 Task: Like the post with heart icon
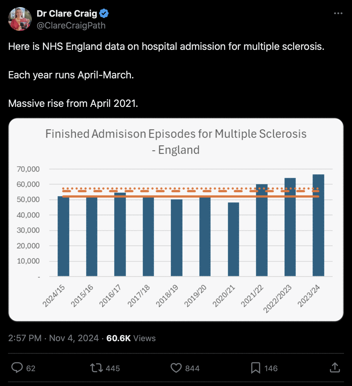(x=176, y=368)
